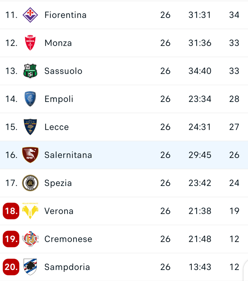
Task: Click Empoli's 28 points value
Action: pyautogui.click(x=234, y=99)
